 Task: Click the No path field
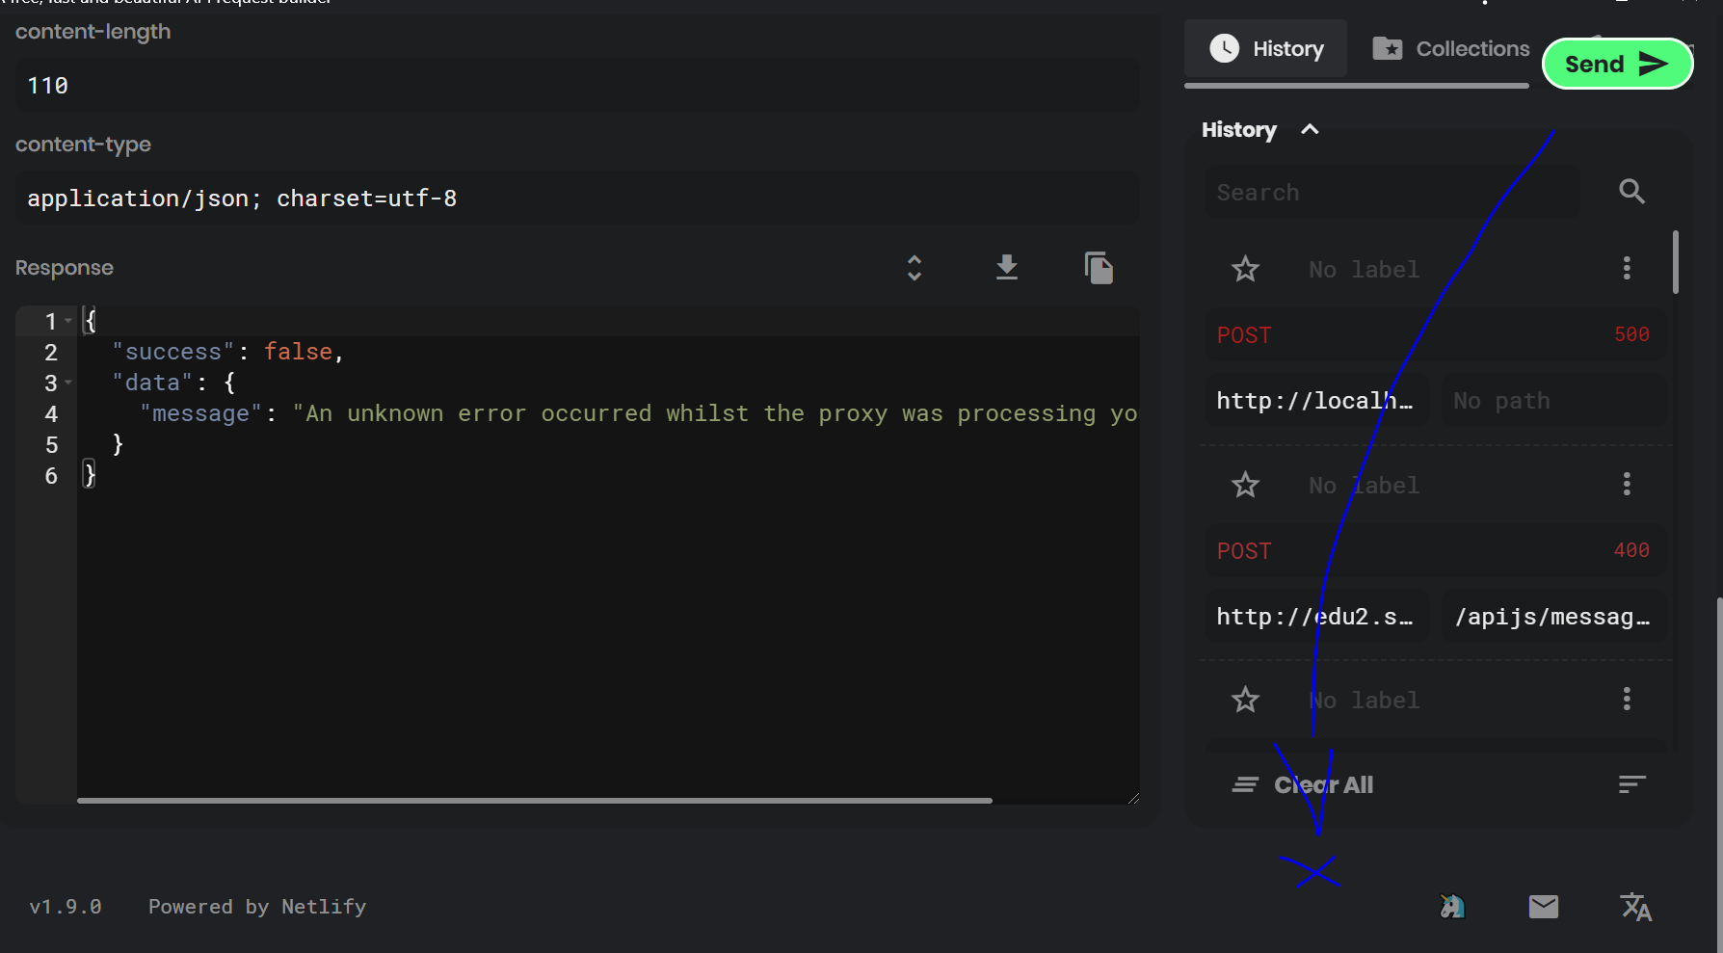click(x=1553, y=401)
